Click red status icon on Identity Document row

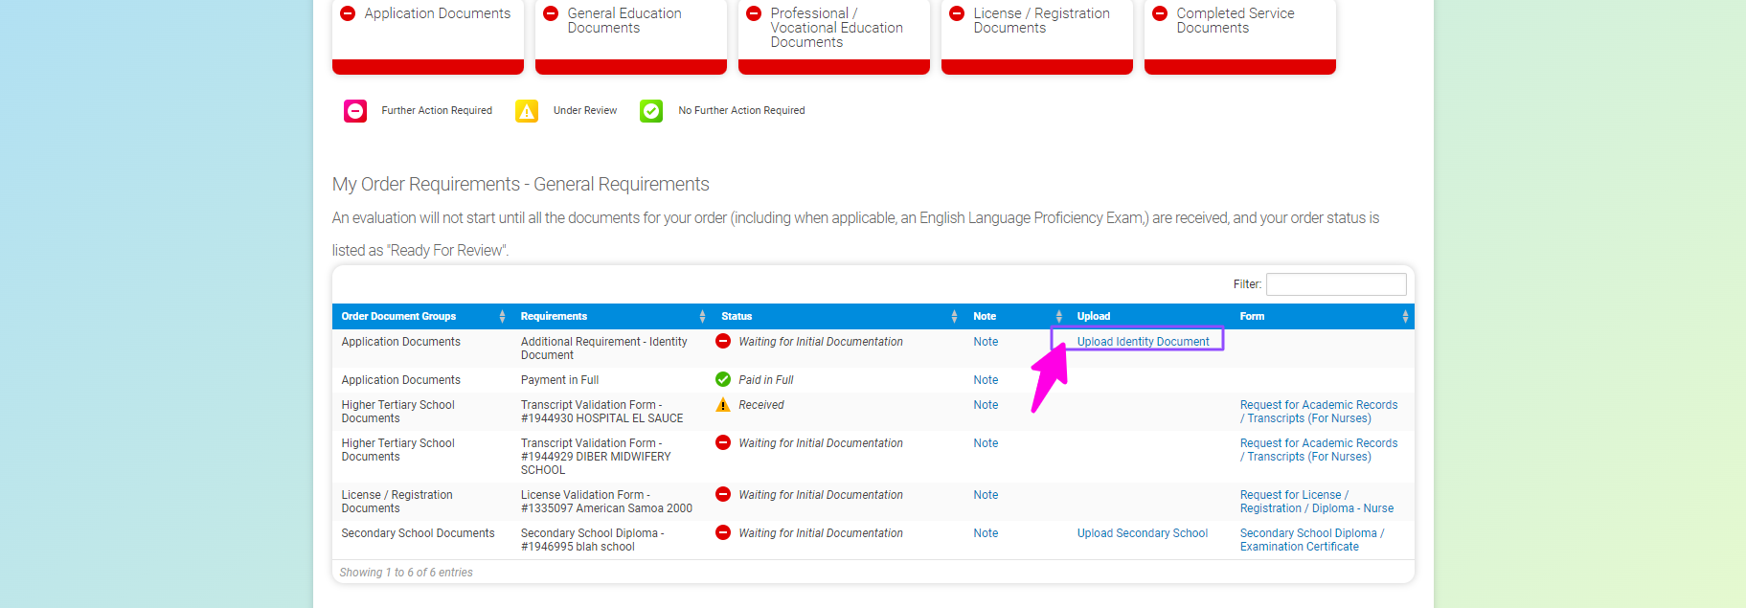click(723, 341)
